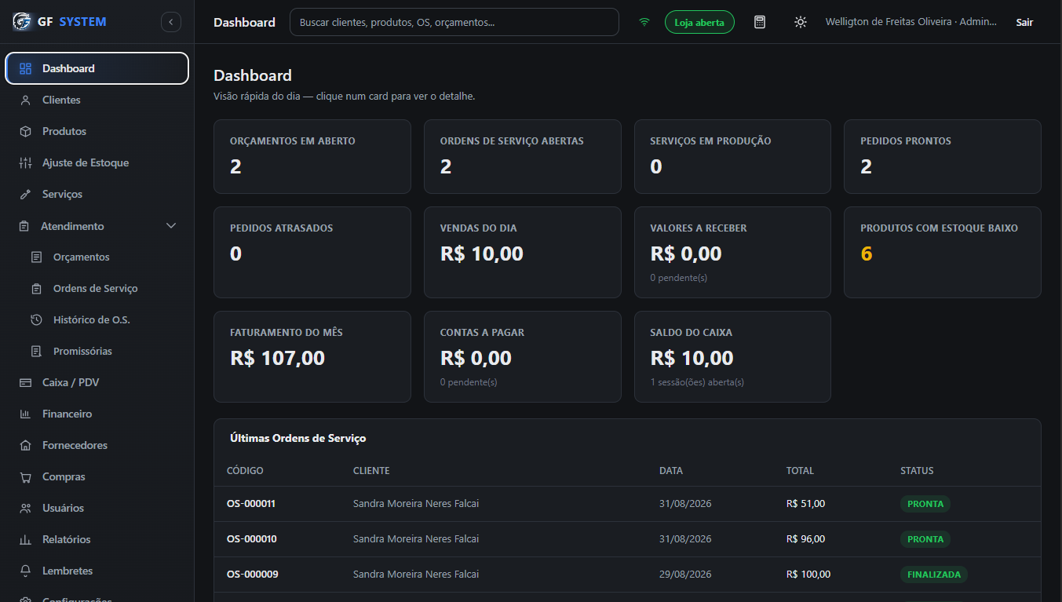Click the Compras shopping cart icon
This screenshot has height=602, width=1062.
(x=25, y=476)
